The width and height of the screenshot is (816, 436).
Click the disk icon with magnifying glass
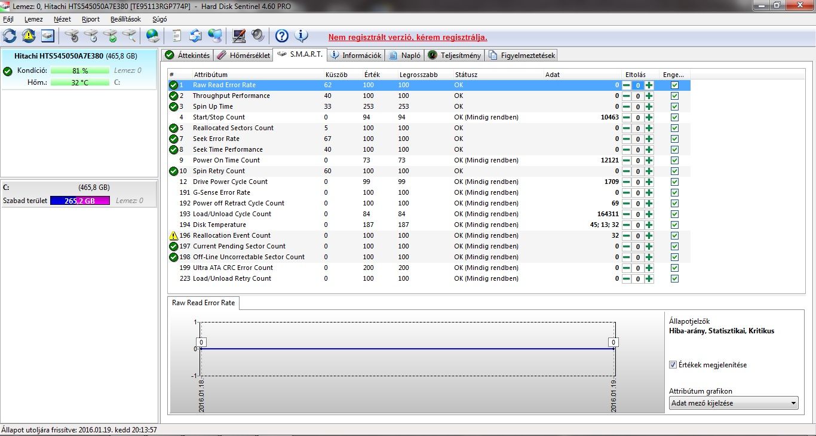(130, 36)
